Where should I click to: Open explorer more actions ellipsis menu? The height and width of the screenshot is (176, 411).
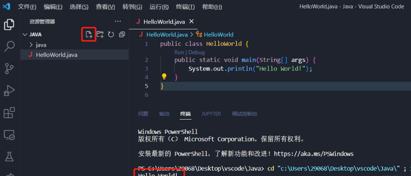pos(118,21)
